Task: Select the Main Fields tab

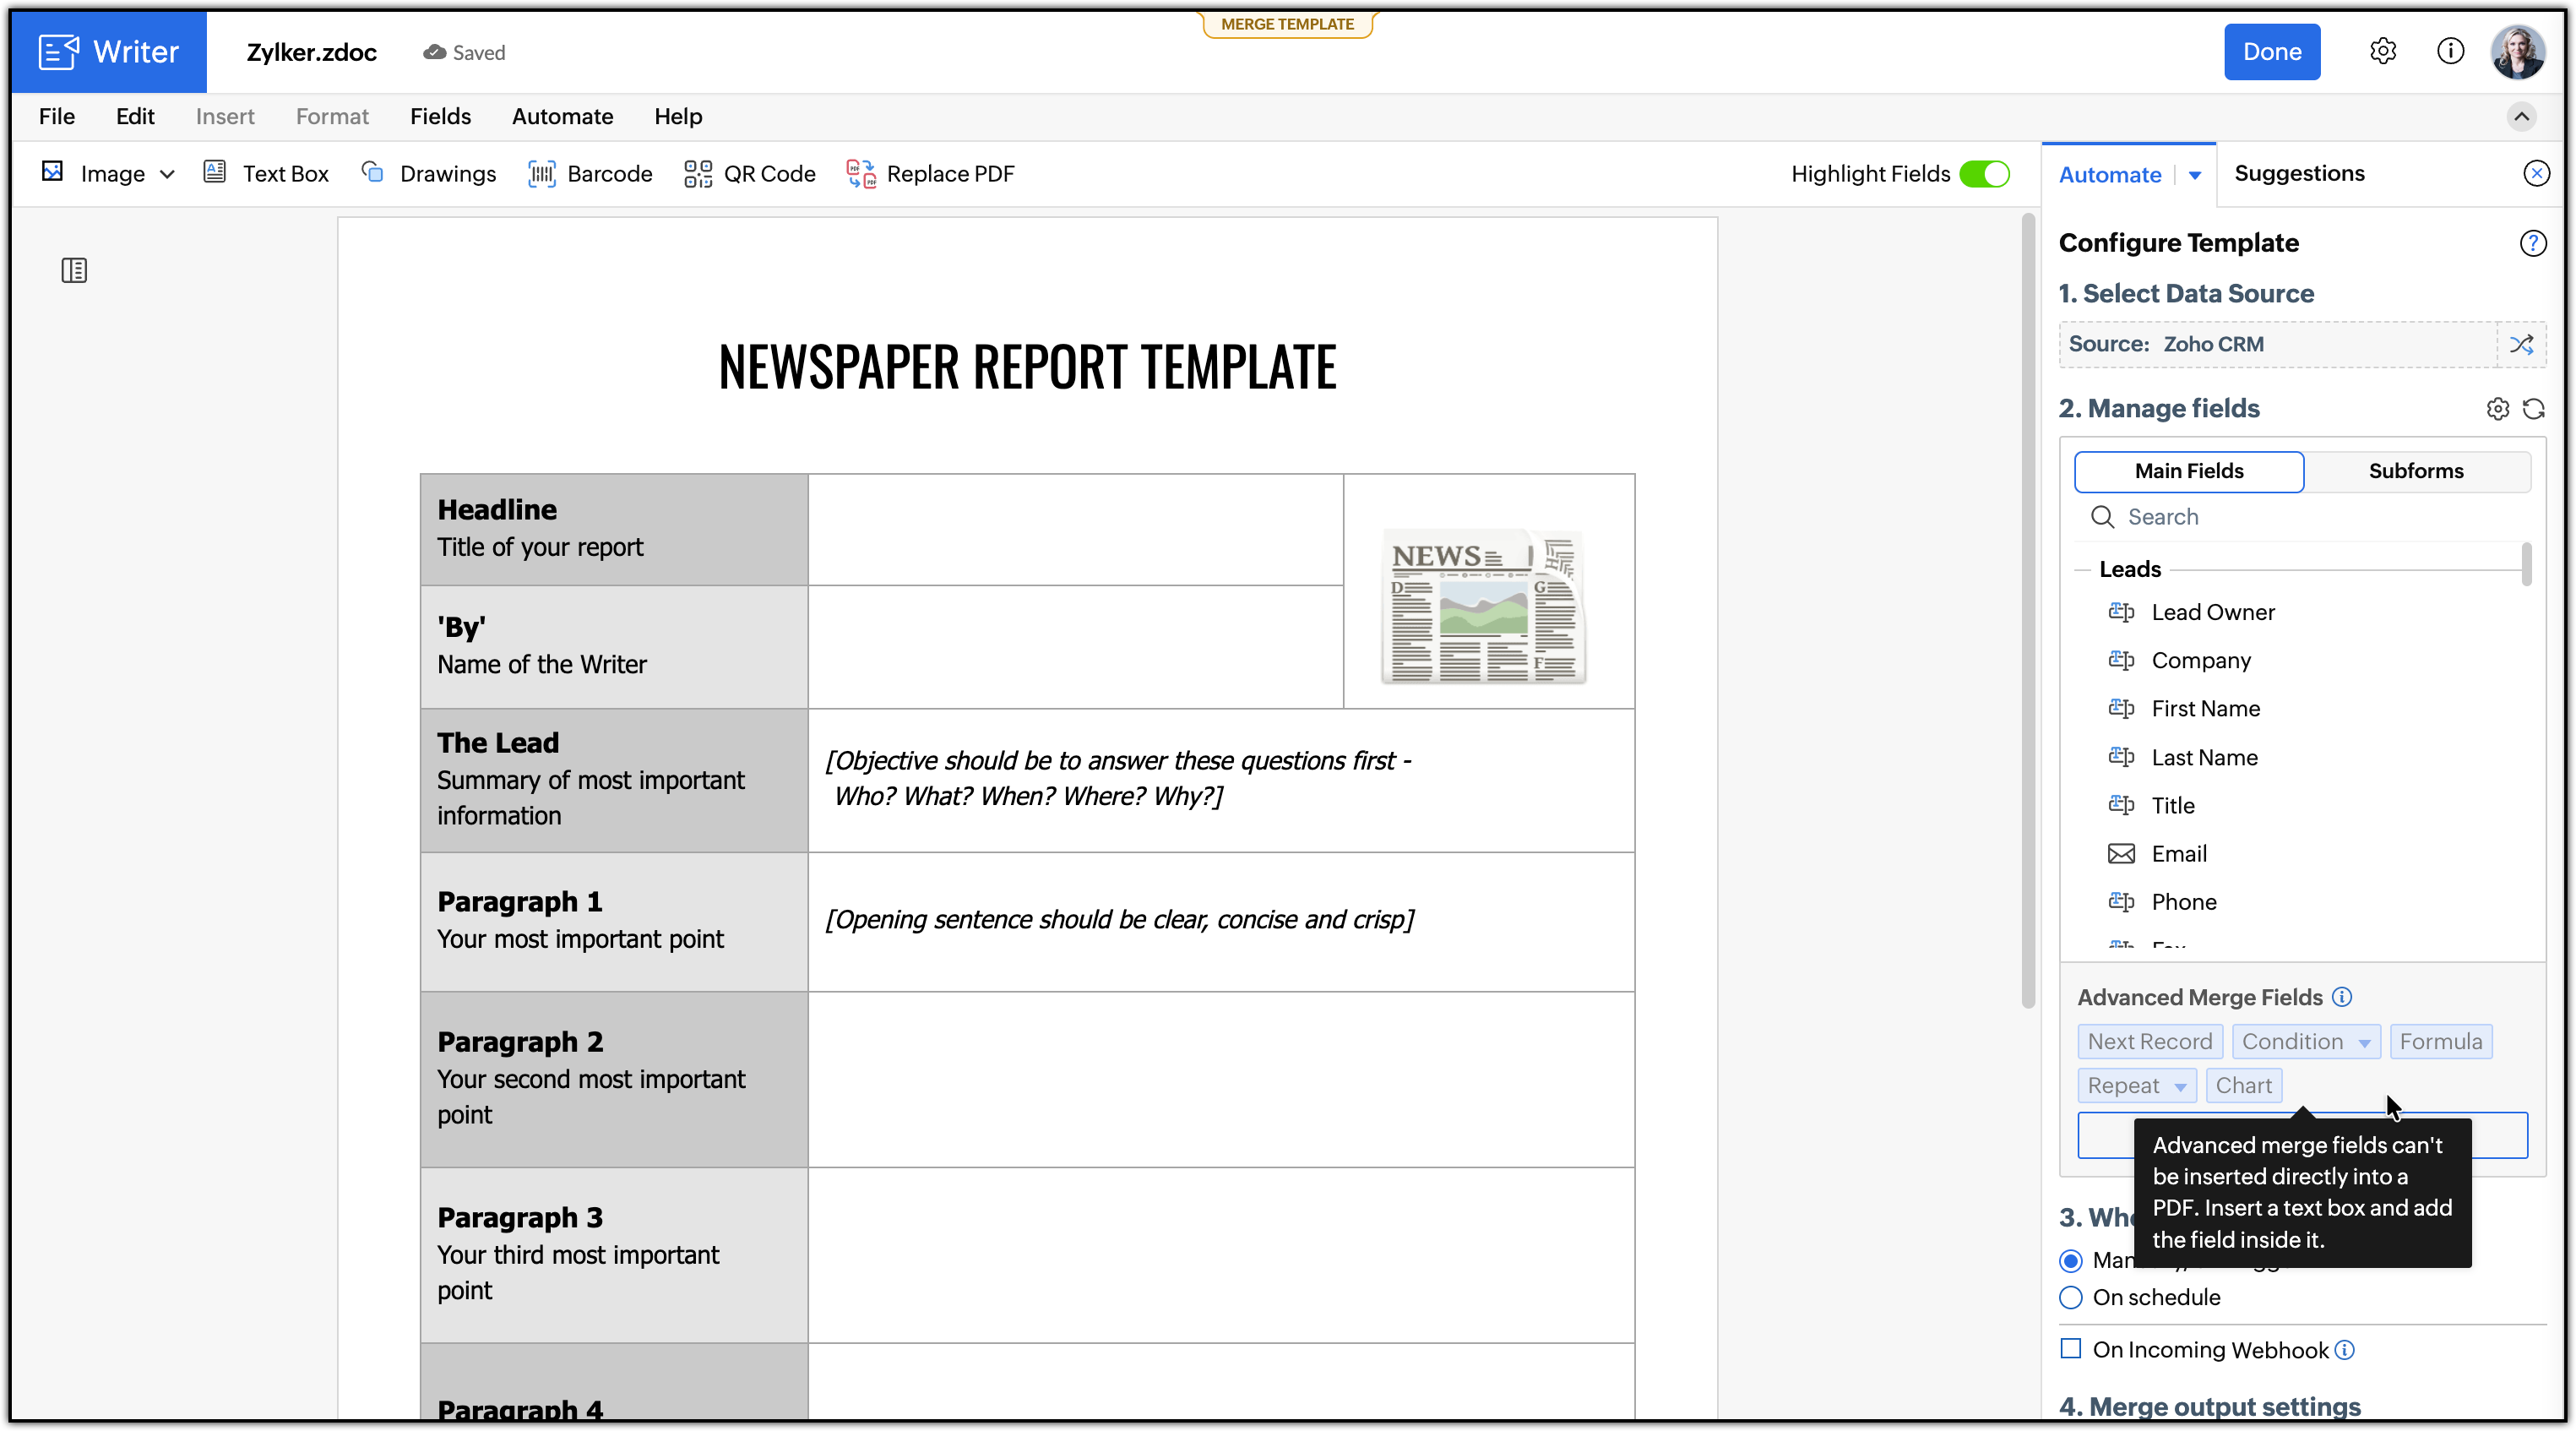Action: 2189,471
